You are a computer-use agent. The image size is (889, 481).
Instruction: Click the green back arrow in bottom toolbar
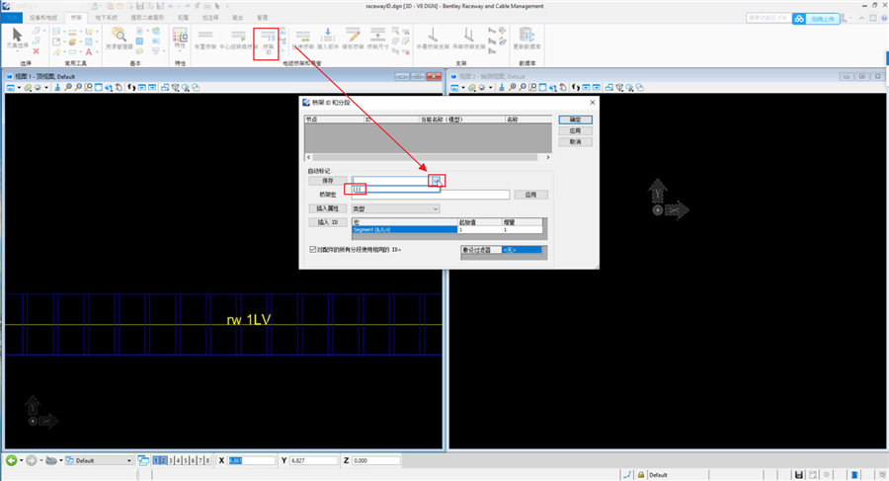pos(12,460)
